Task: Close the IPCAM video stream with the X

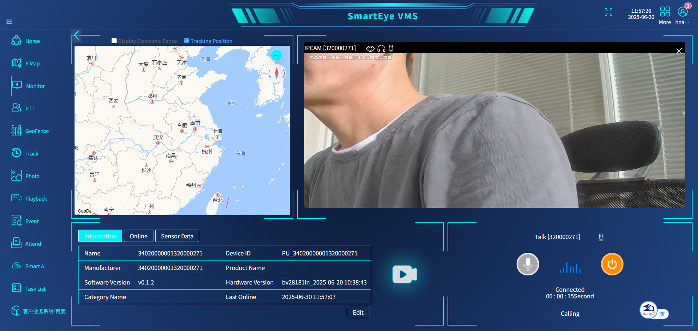Action: pyautogui.click(x=679, y=51)
